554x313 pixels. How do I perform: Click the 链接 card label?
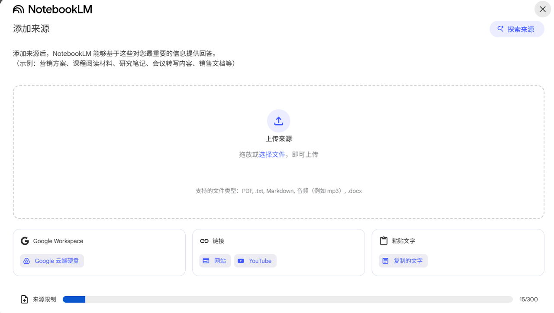(218, 241)
